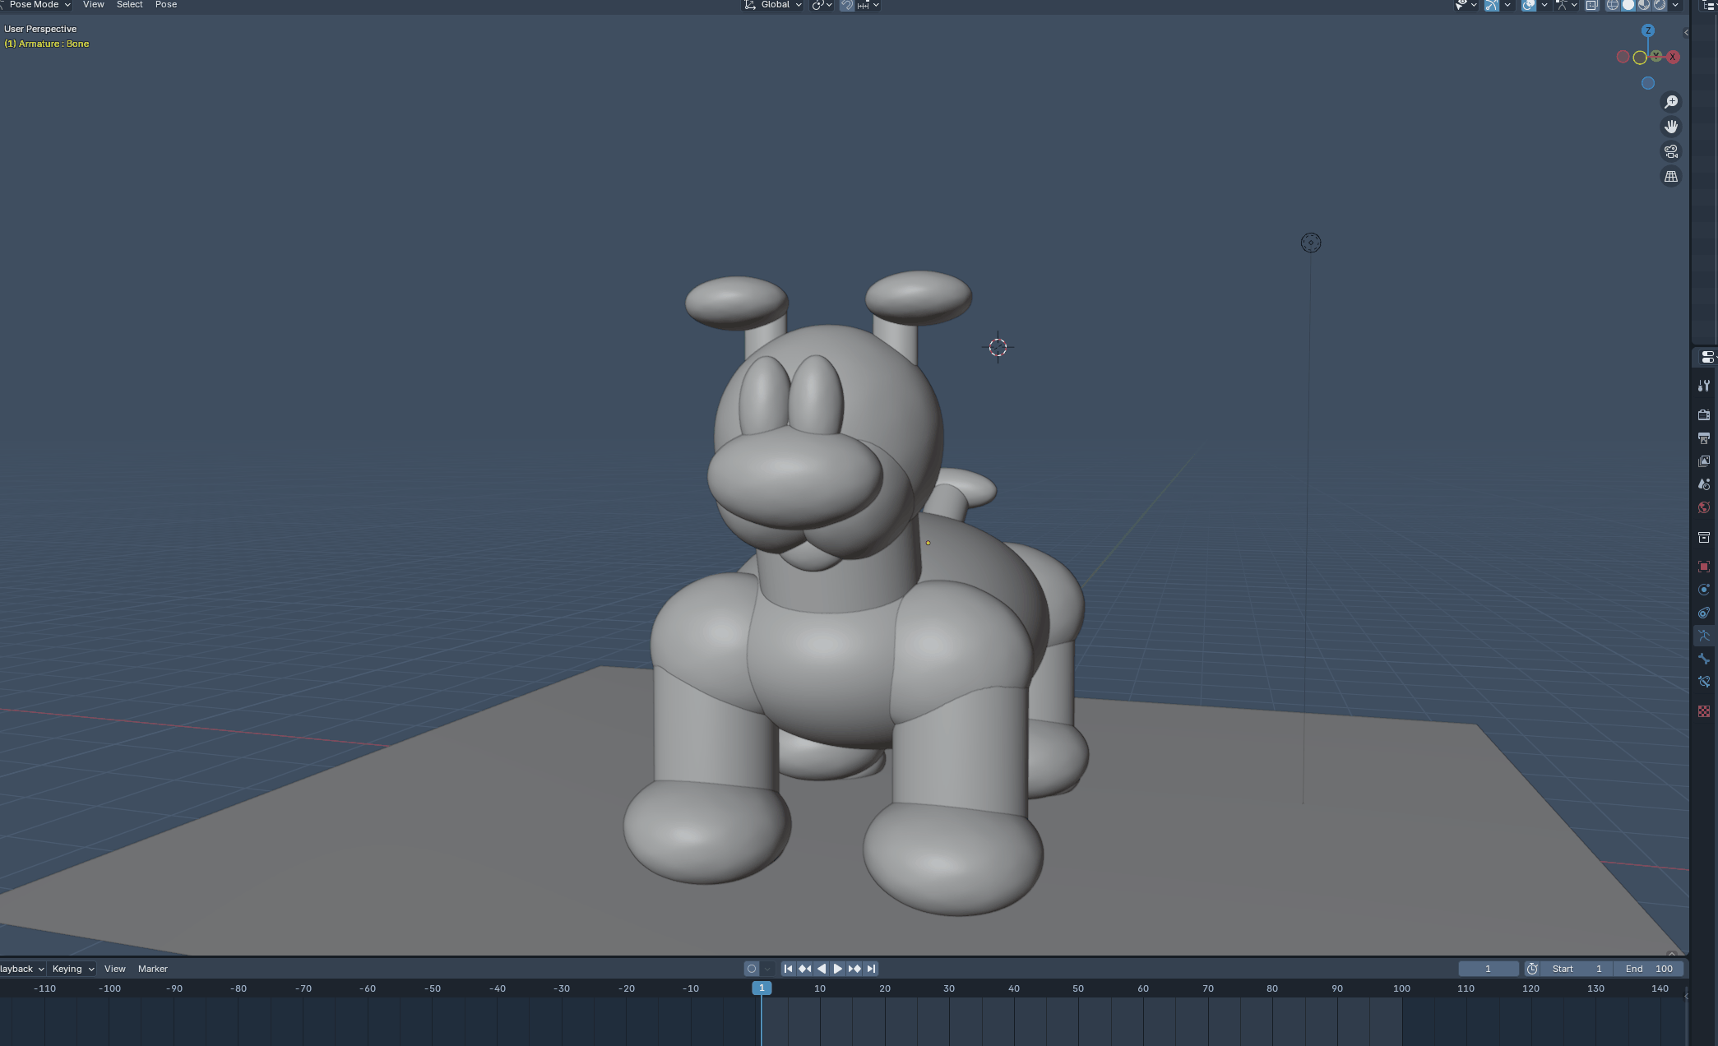Open the properties editor type selector
1718x1046 pixels.
(1708, 357)
